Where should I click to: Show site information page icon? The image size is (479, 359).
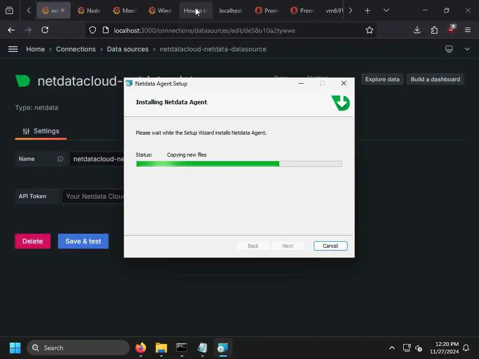click(x=105, y=30)
